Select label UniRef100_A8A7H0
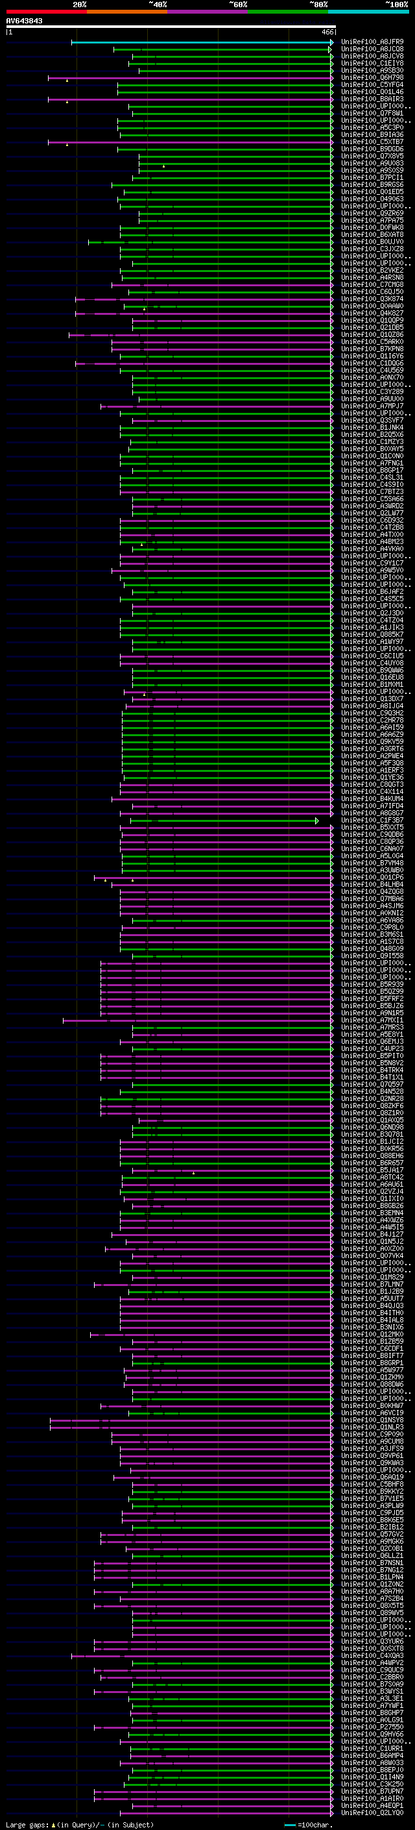 click(372, 1591)
